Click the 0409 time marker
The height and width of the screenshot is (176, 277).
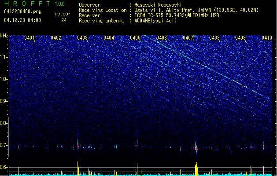240,38
